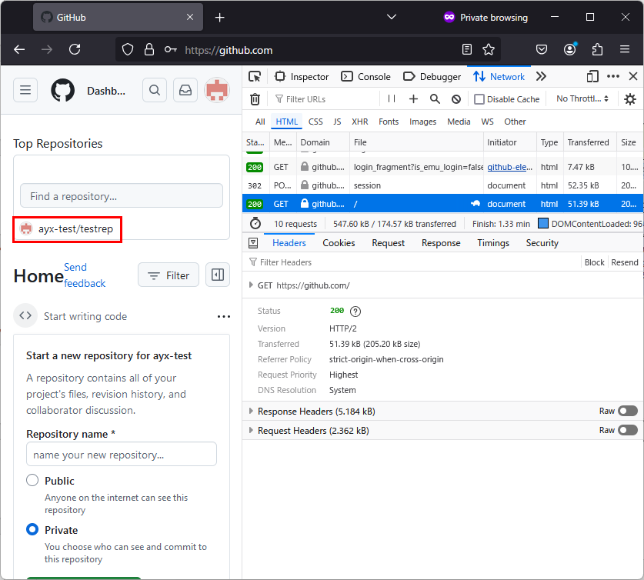Screen dimensions: 644x580
Task: Enable Disable Cache checkbox
Action: pos(479,99)
